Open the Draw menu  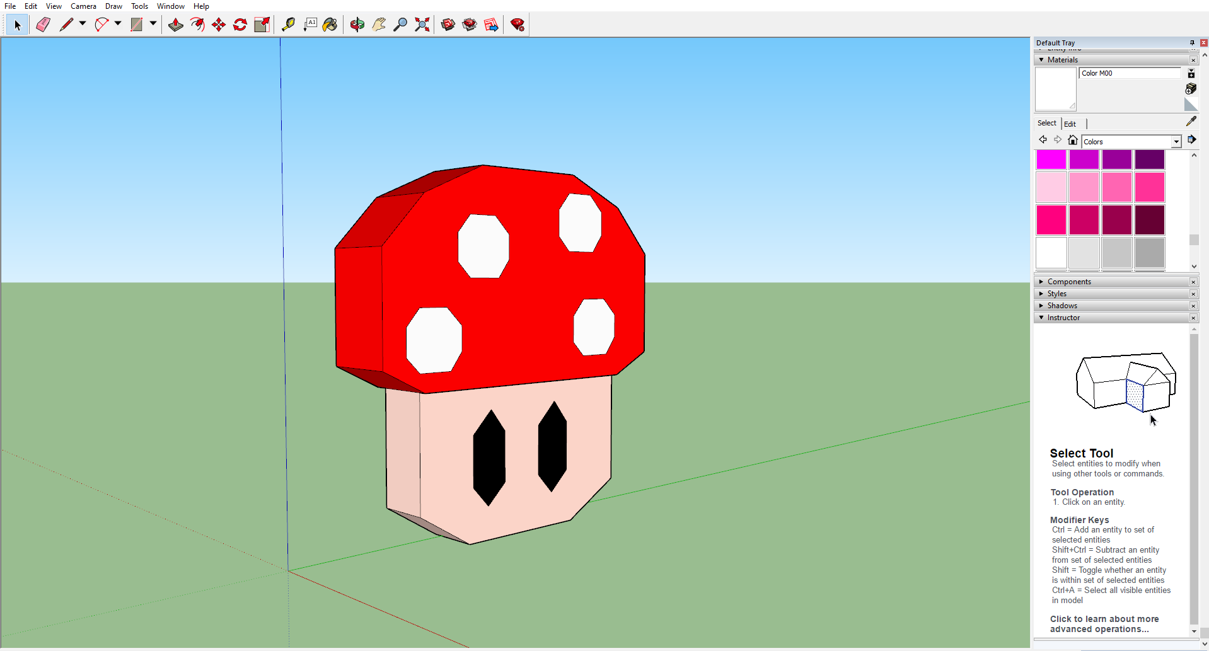(113, 6)
